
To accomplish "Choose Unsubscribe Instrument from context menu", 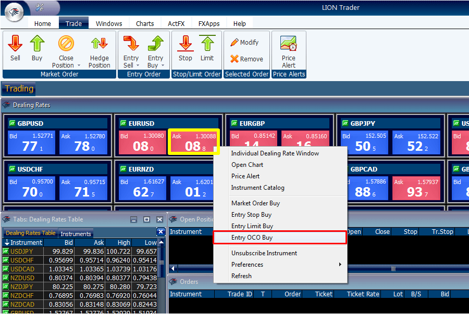I will point(280,253).
